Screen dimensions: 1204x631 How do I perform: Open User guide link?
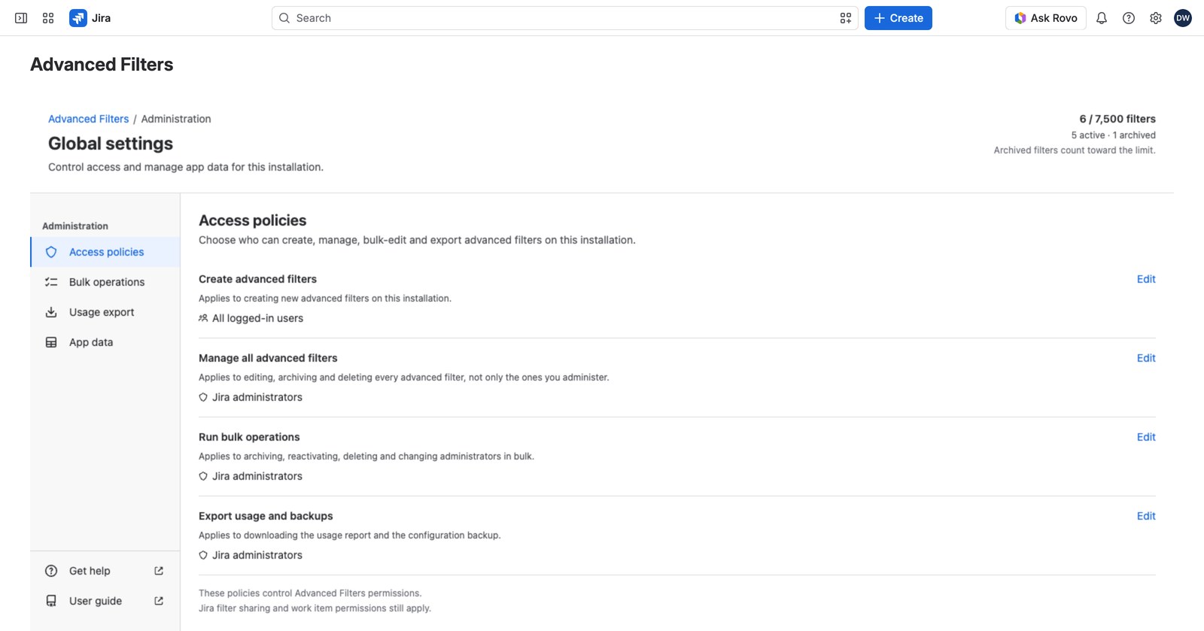[x=105, y=601]
